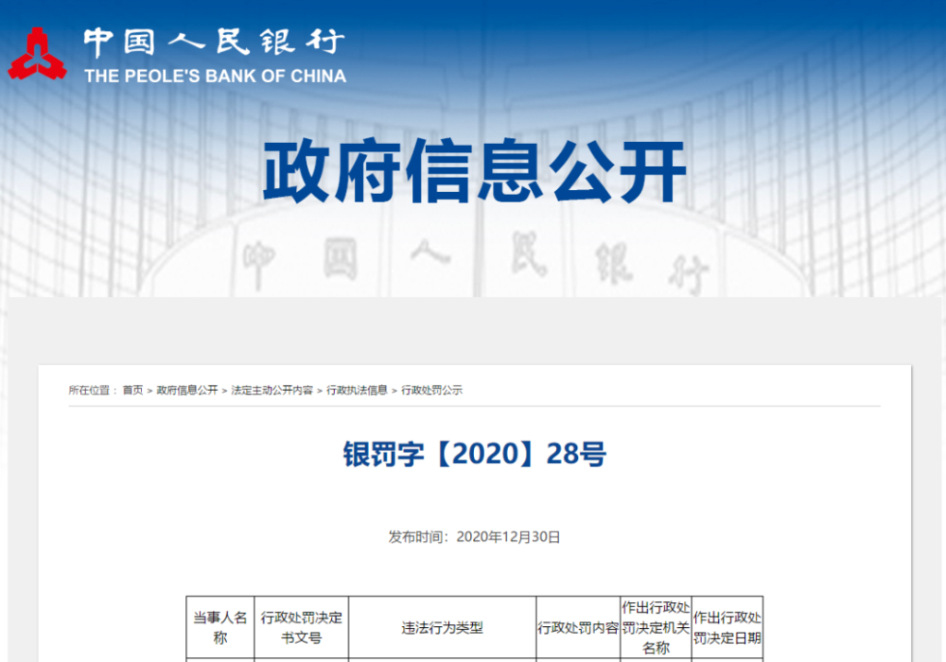Click the 行政处罚决定书文号 table header
The image size is (946, 662).
302,628
